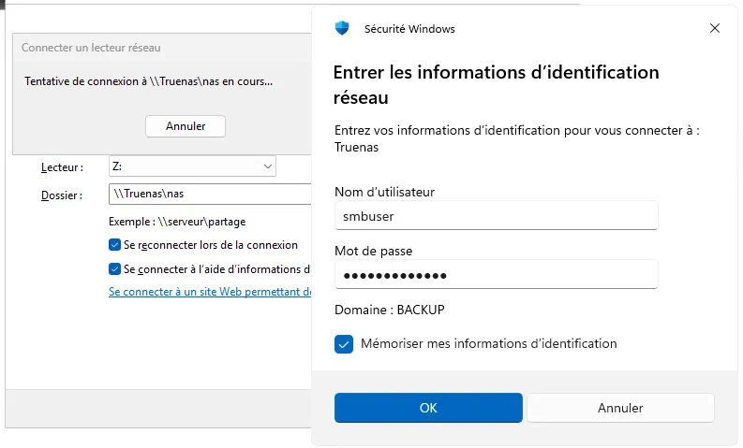Viewport: 743px width, 448px height.
Task: Click the Domaine : BACKUP text
Action: (390, 310)
